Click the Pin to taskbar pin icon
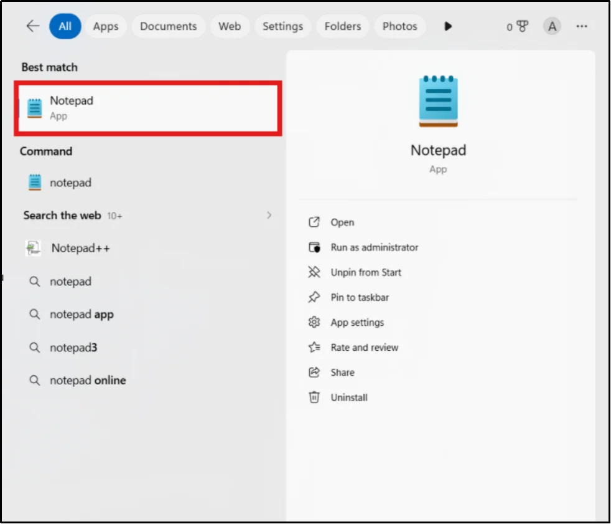Viewport: 611px width, 524px height. (314, 297)
